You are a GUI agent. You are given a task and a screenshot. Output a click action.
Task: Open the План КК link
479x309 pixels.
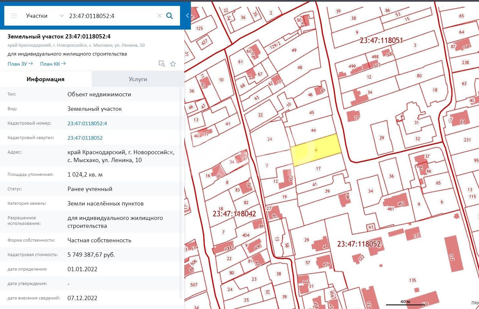[53, 64]
